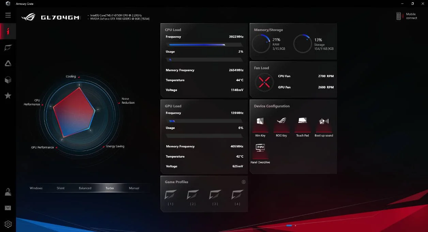Open the hamburger menu at top left
The width and height of the screenshot is (428, 232).
coord(8,15)
